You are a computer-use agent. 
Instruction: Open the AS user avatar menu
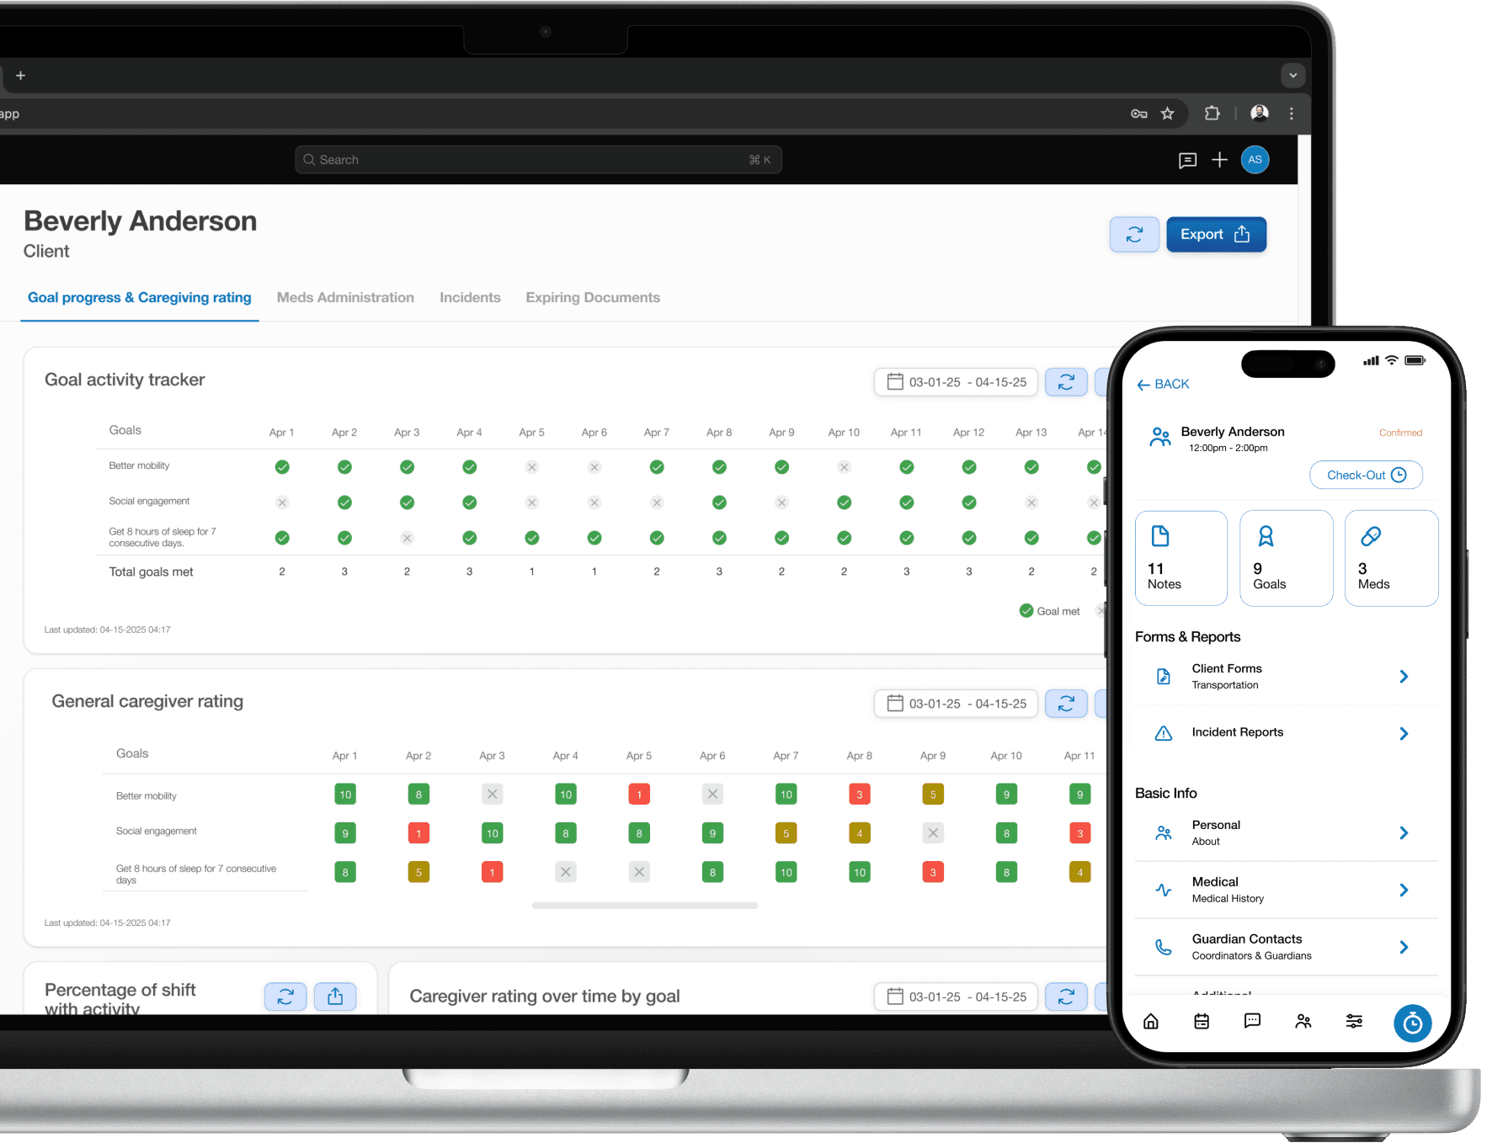[x=1255, y=160]
